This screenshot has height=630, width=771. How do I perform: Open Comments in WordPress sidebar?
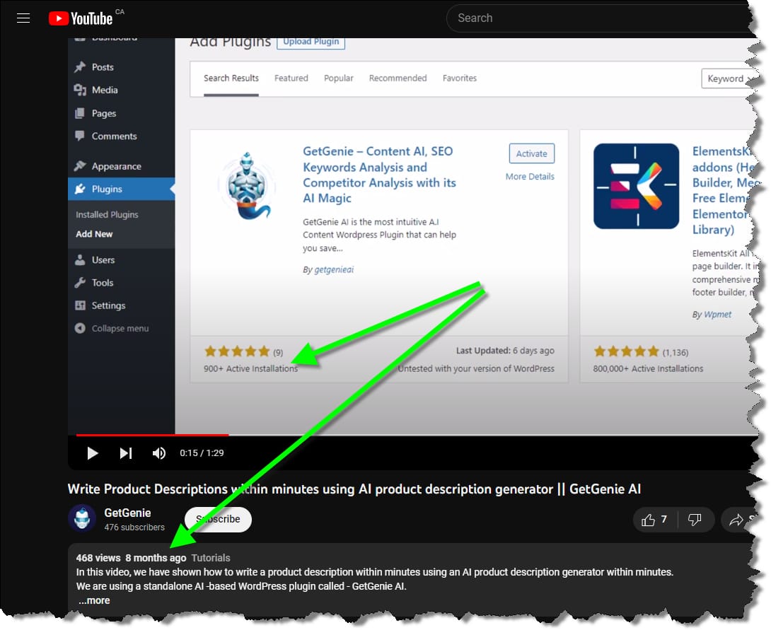[114, 136]
